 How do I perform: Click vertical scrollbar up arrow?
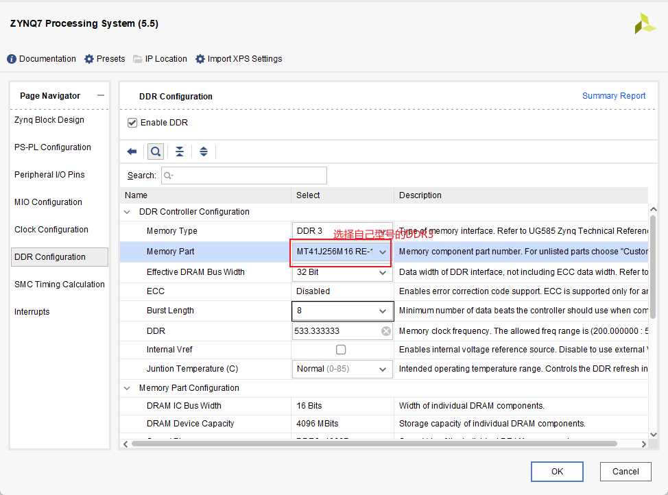click(654, 209)
